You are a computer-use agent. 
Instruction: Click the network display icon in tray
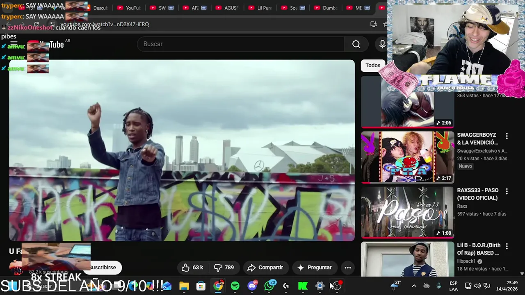coord(468,286)
